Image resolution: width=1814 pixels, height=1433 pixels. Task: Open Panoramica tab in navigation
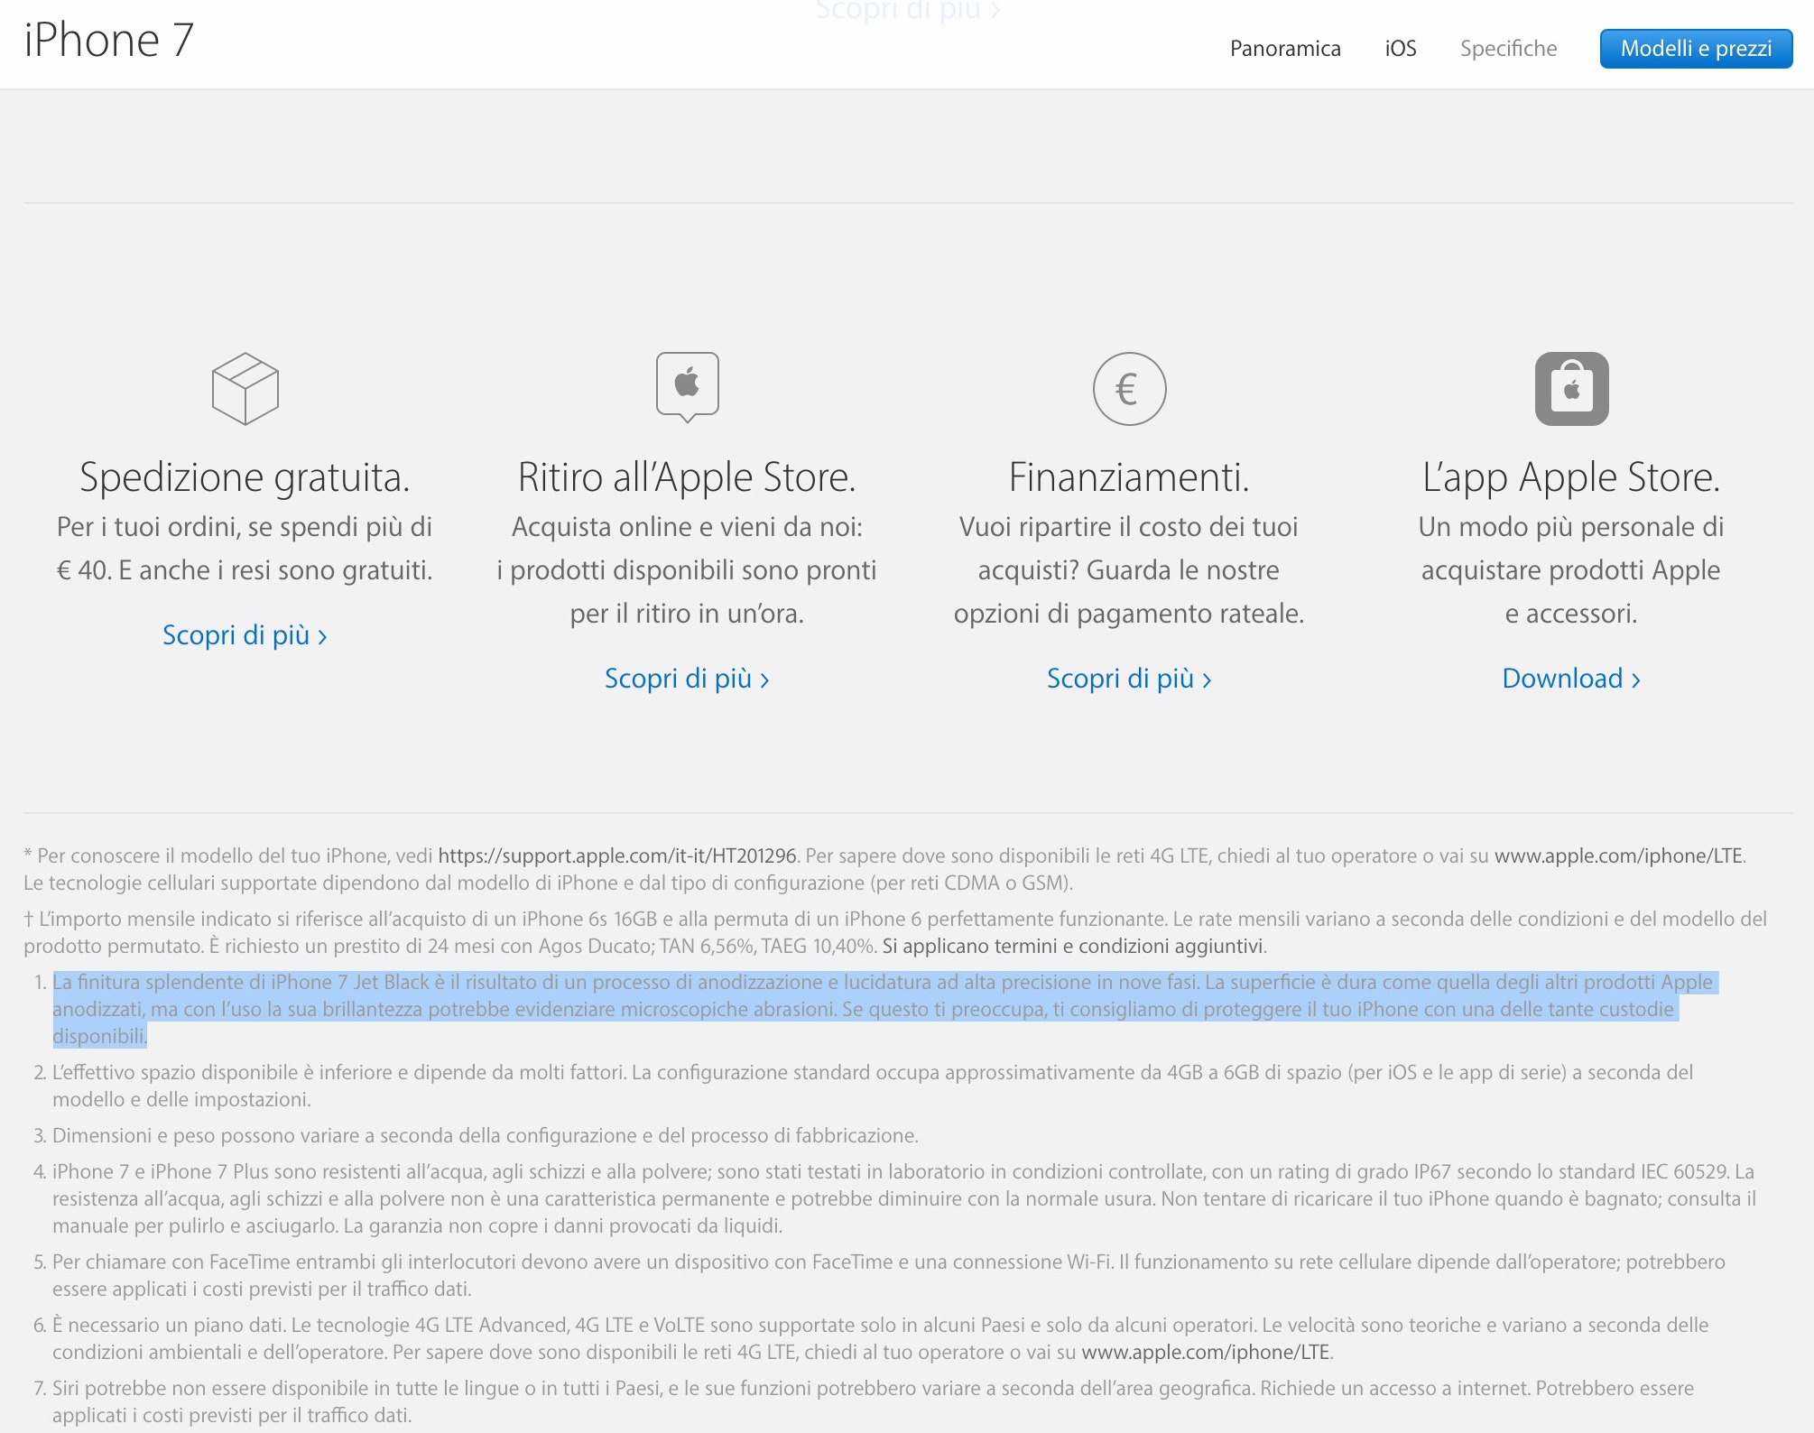coord(1284,49)
